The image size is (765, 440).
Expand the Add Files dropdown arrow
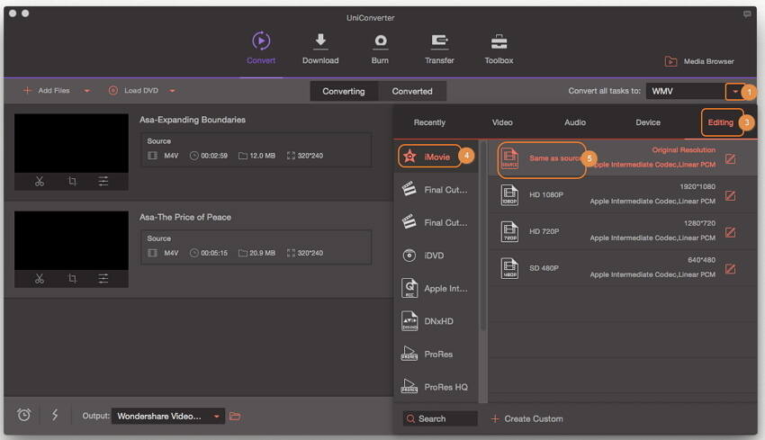click(86, 91)
